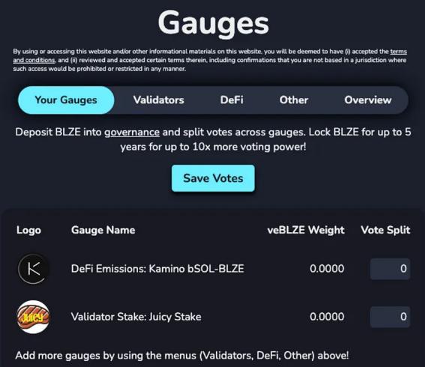The height and width of the screenshot is (367, 425).
Task: Open the Validators tab
Action: [x=159, y=100]
